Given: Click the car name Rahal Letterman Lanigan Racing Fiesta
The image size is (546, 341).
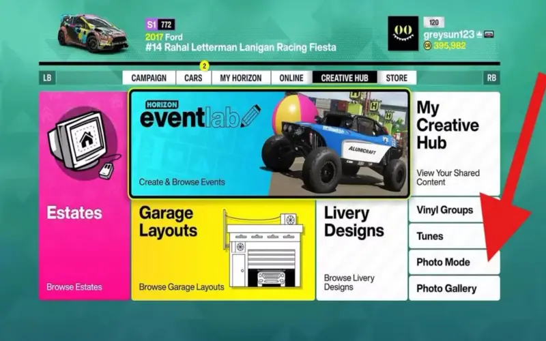Looking at the screenshot, I should 241,47.
